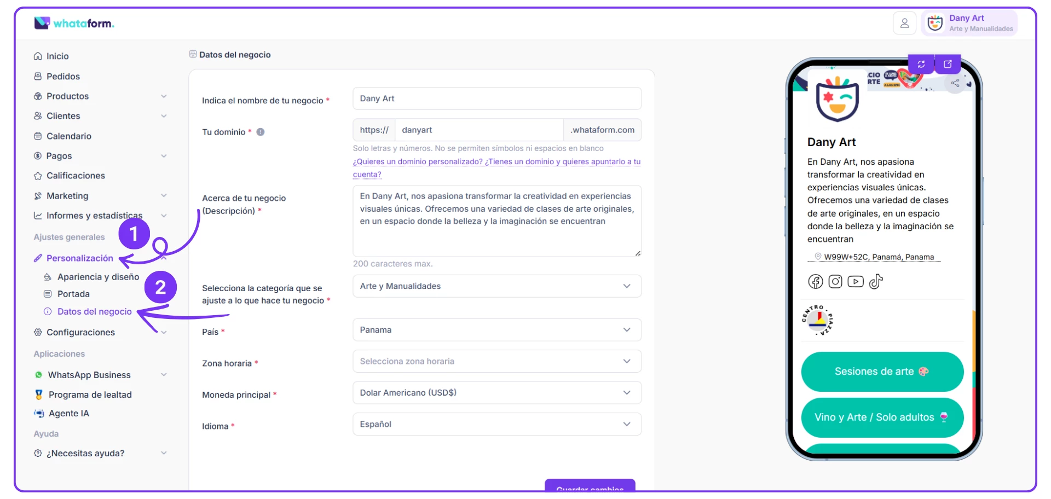Open the business category dropdown
Viewport: 1051px width, 499px height.
pos(496,286)
